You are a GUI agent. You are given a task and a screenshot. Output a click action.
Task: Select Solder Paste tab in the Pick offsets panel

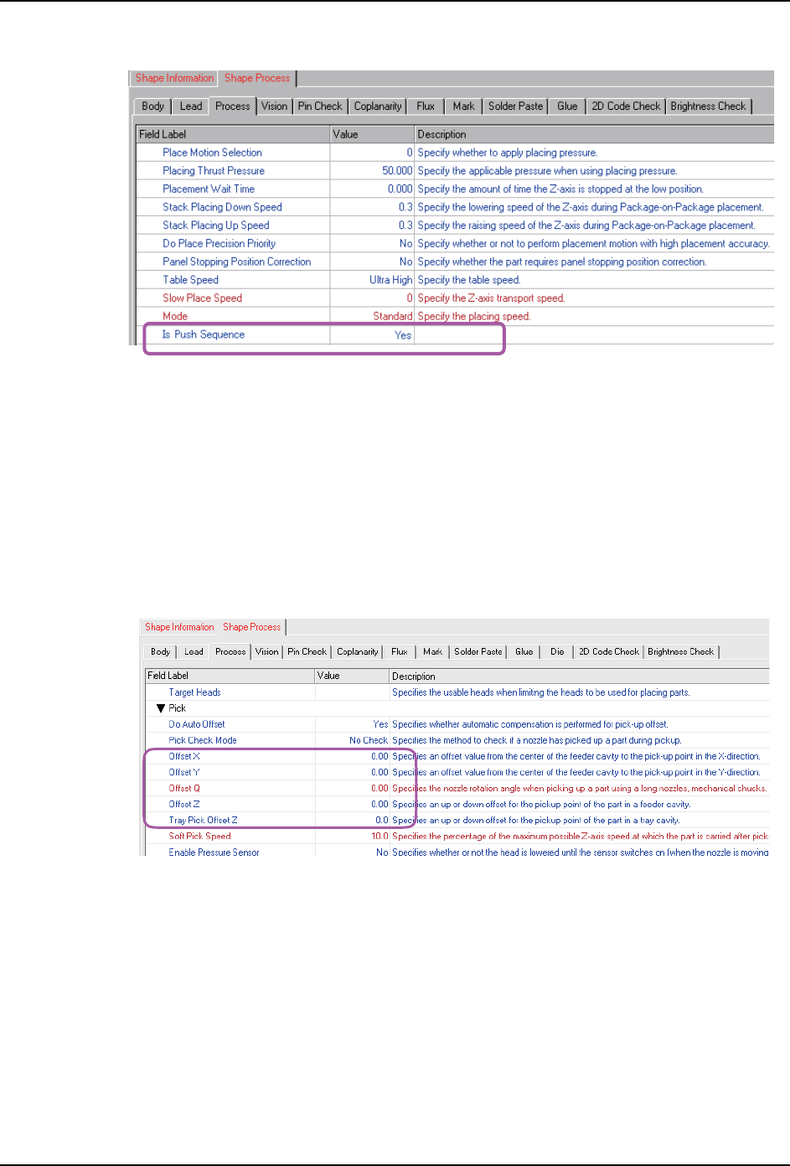[x=478, y=651]
